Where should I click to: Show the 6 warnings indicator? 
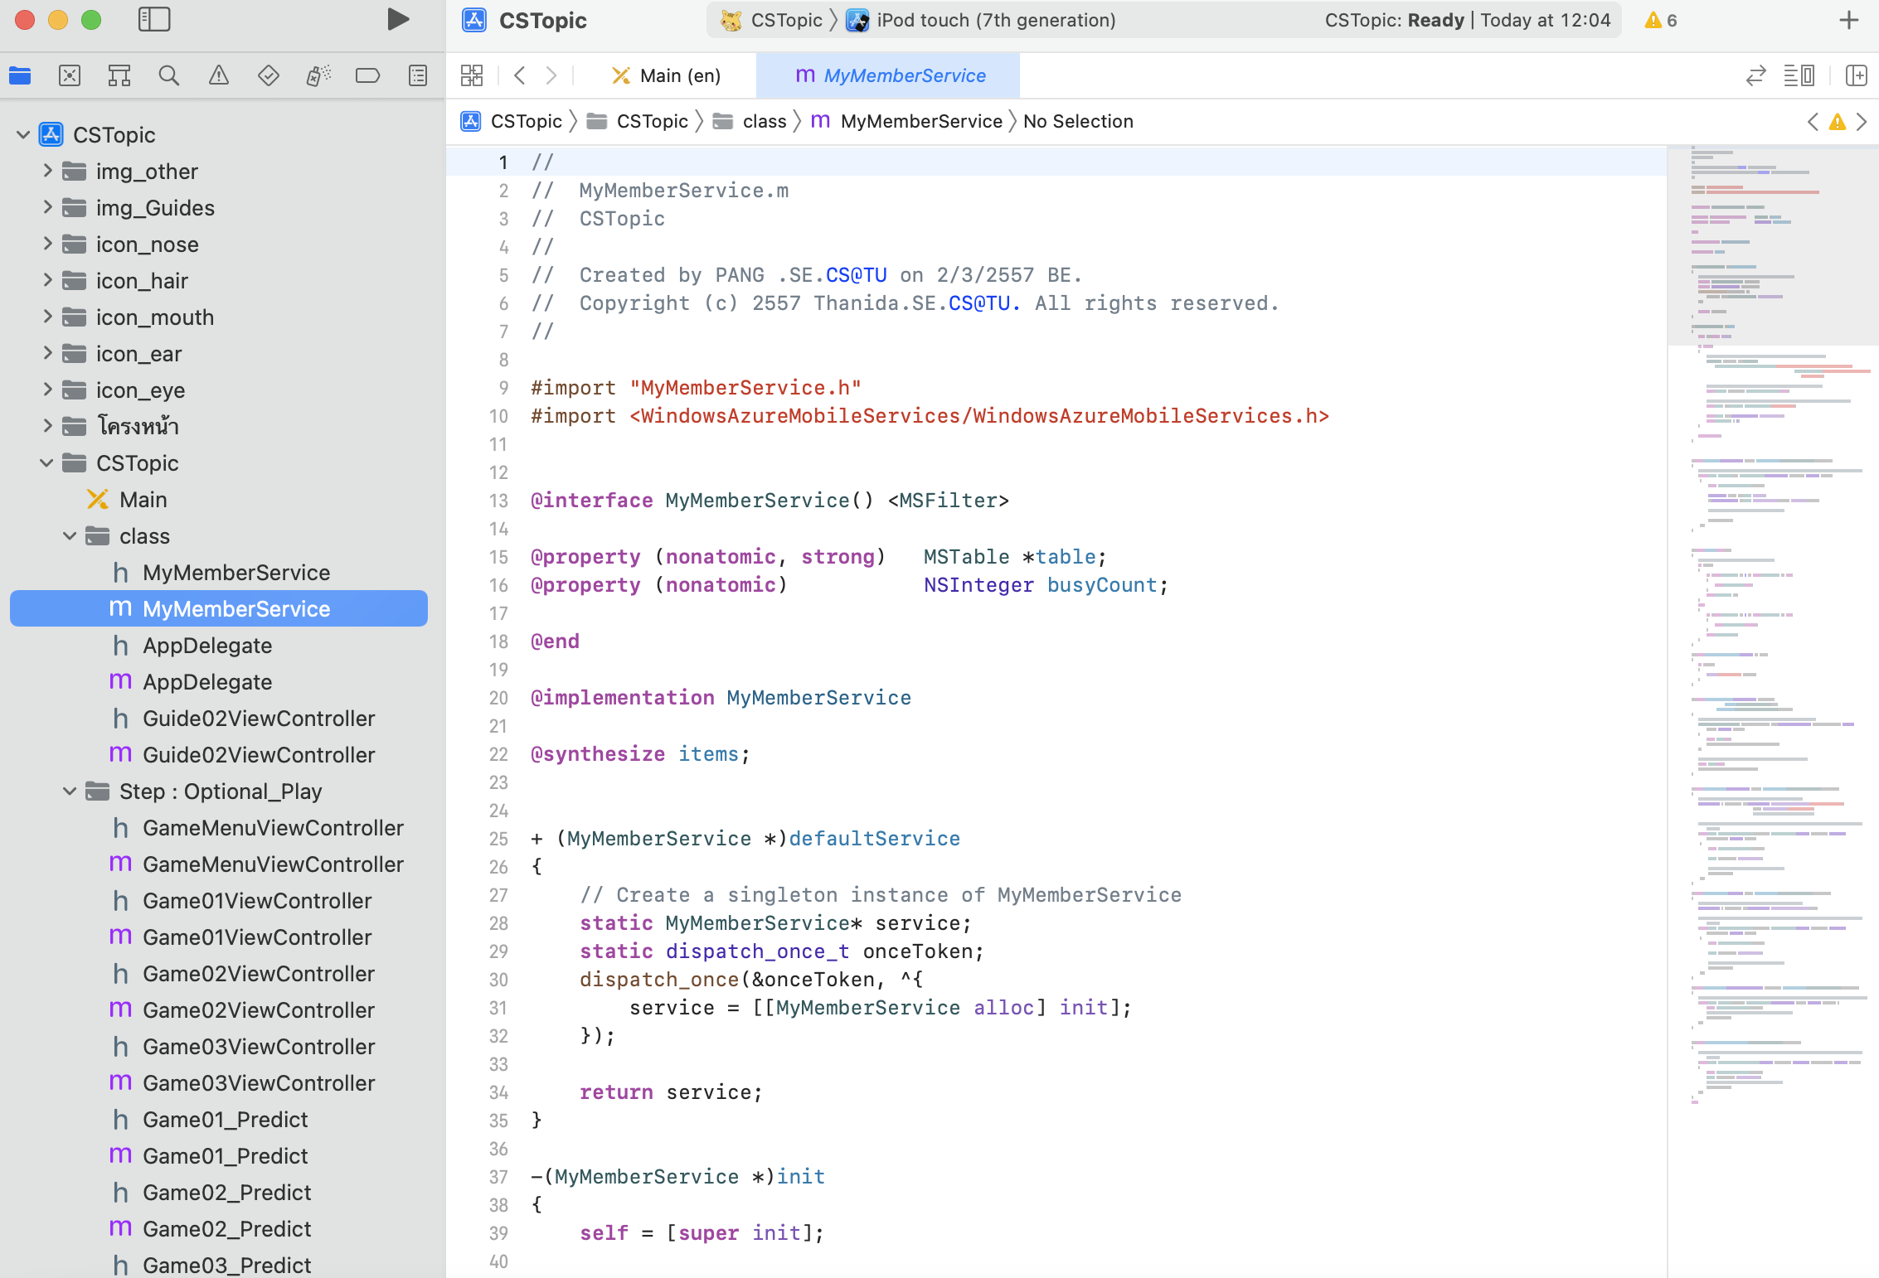click(1661, 20)
